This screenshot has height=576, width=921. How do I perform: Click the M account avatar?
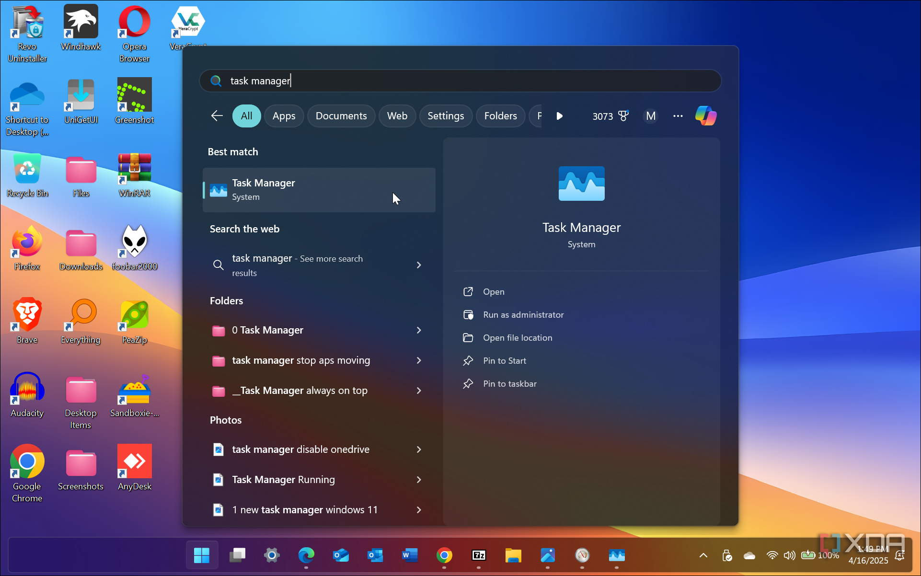point(650,116)
